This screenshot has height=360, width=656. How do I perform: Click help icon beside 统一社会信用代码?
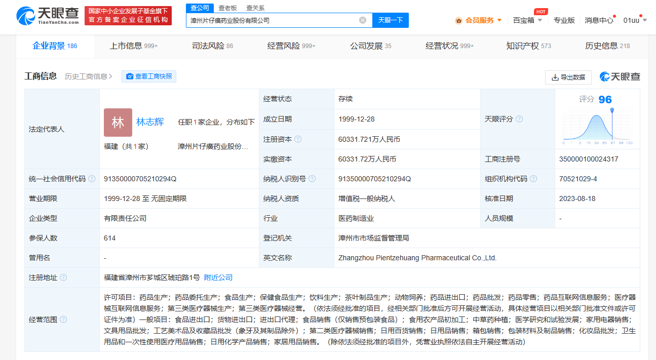tap(92, 179)
